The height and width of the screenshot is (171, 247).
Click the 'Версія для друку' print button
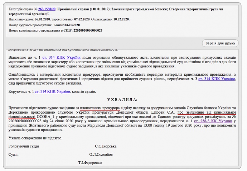coord(220,43)
